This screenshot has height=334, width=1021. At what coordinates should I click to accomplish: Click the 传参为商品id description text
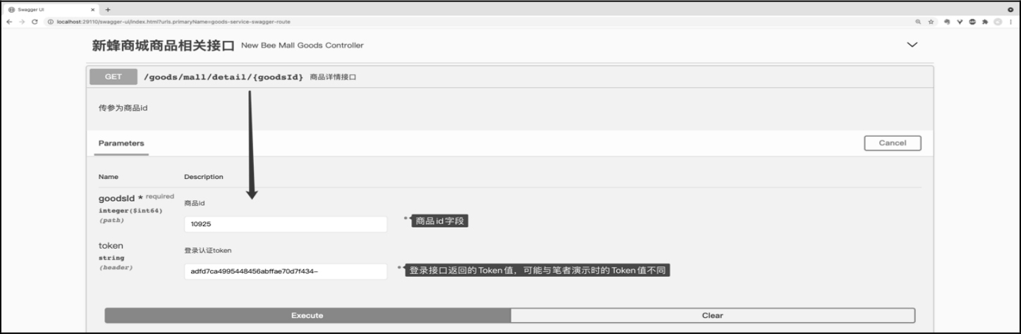click(x=123, y=108)
